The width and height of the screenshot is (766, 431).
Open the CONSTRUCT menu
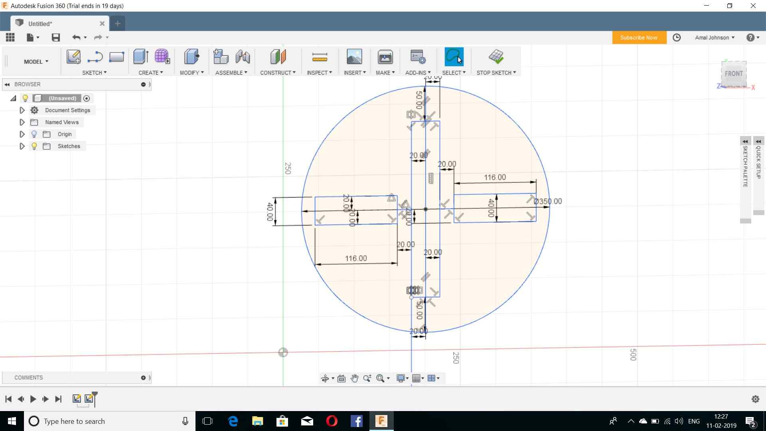tap(278, 73)
